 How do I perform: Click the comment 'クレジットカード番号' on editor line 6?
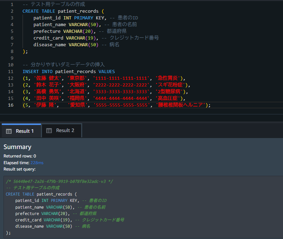coord(134,38)
